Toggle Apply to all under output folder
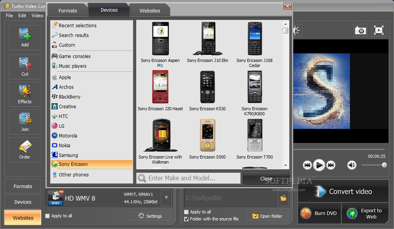This screenshot has height=229, width=394. coord(186,212)
